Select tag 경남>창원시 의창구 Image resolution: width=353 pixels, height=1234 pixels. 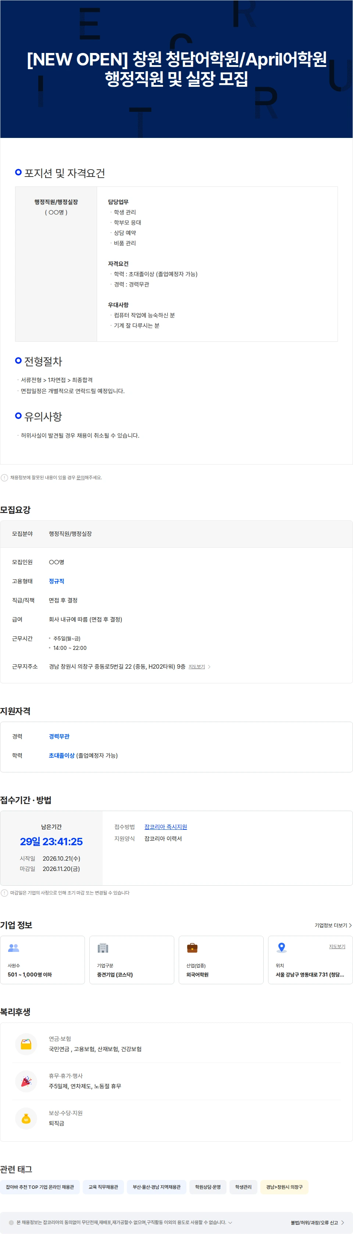285,1187
